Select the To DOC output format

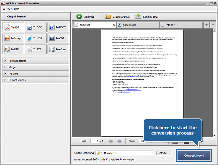pos(36,27)
